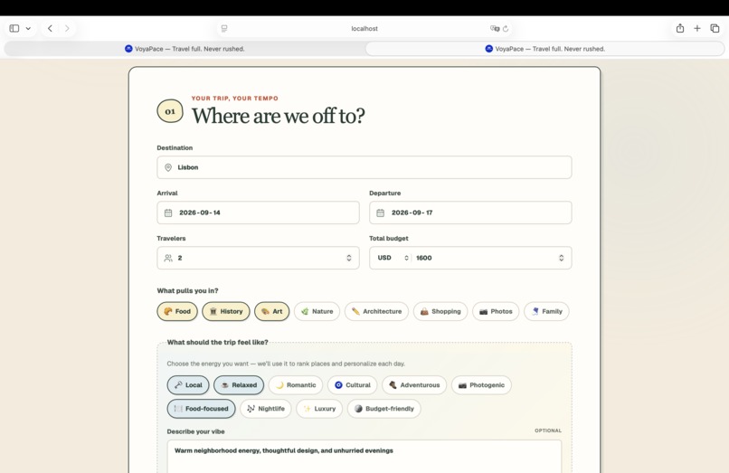
Task: Open the Departure date field
Action: pos(470,213)
